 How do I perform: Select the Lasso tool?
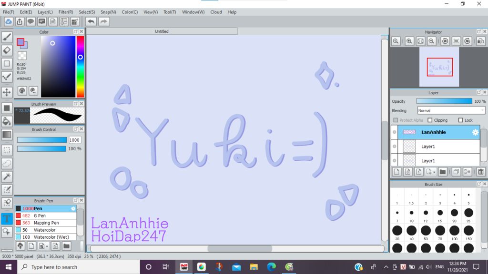tap(7, 164)
